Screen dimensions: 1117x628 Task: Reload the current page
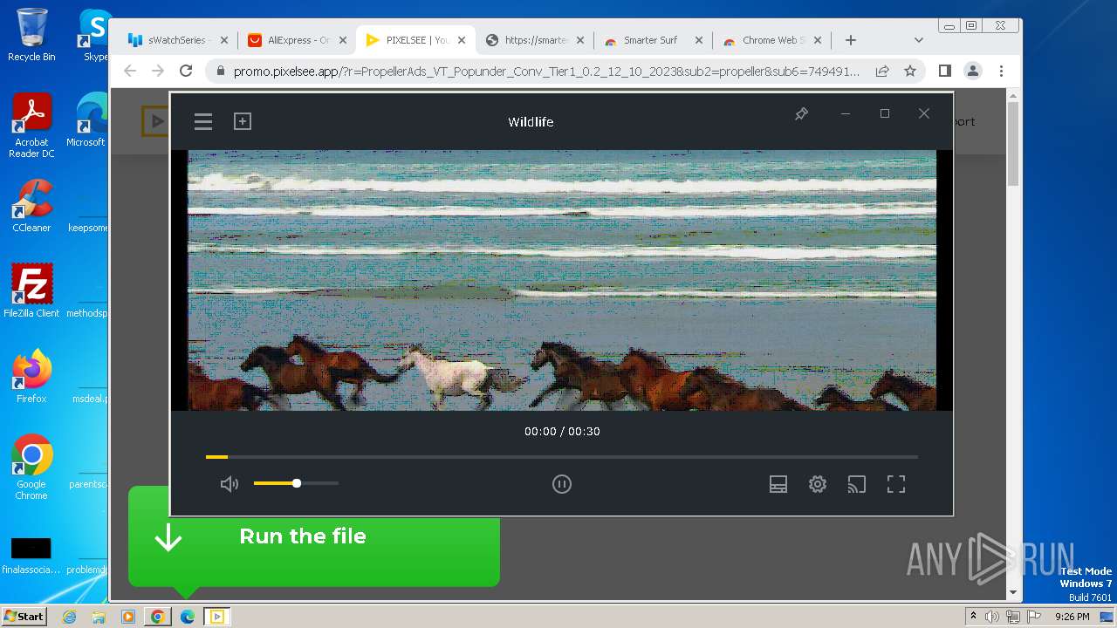tap(186, 71)
